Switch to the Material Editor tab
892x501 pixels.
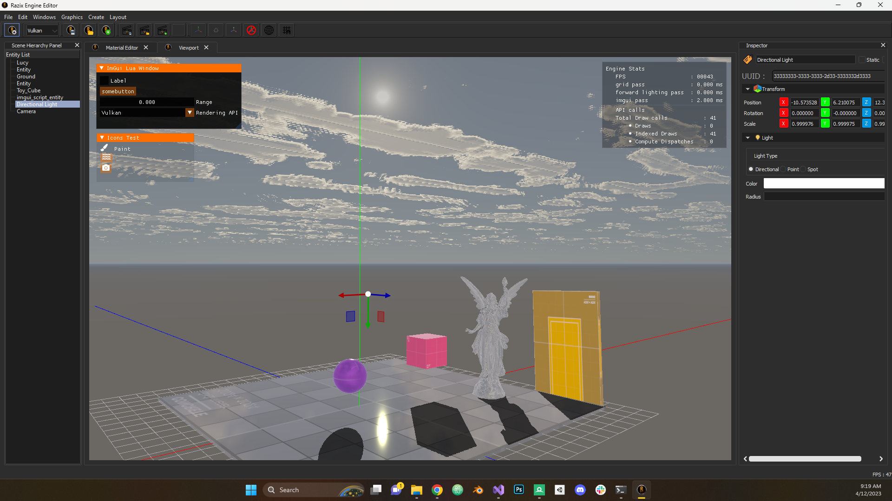click(x=122, y=48)
